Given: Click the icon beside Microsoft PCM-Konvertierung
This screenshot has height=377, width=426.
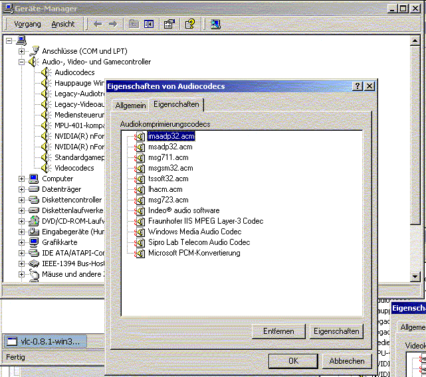Looking at the screenshot, I should point(140,253).
